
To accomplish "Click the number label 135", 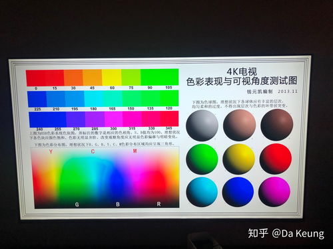I will coord(151,108).
